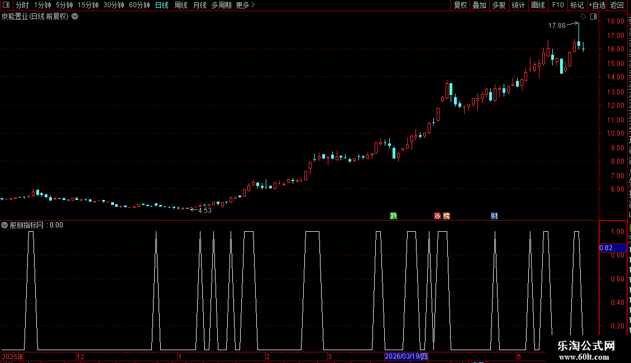Click the 叠加 overlay button
Image resolution: width=631 pixels, height=363 pixels.
[479, 5]
